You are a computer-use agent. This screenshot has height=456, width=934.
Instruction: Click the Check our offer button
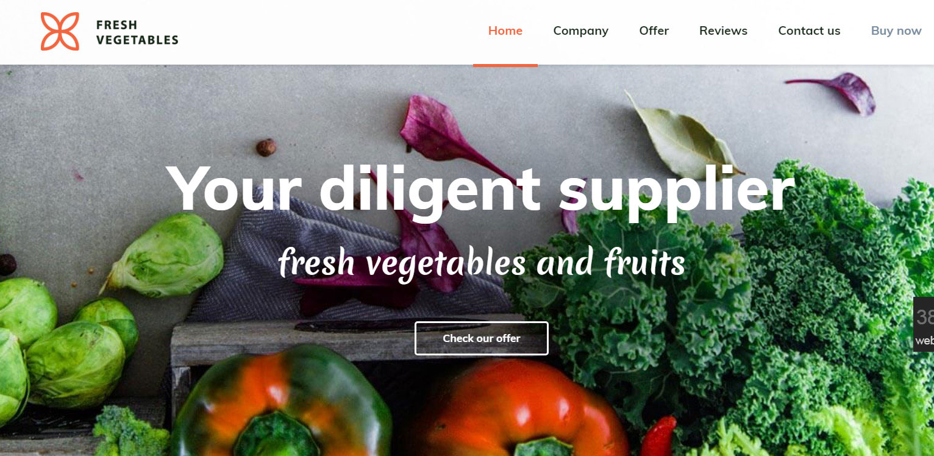pyautogui.click(x=482, y=338)
